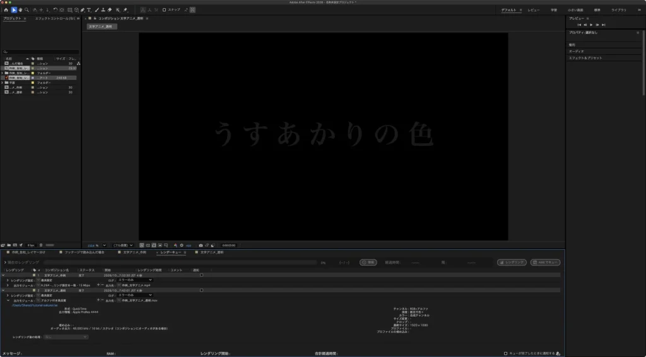646x357 pixels.
Task: Open the (フル画質) resolution dropdown
Action: (123, 245)
